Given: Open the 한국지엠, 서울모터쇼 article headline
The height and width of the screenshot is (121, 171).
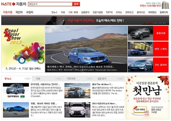Looking at the screenshot, I should (45, 84).
